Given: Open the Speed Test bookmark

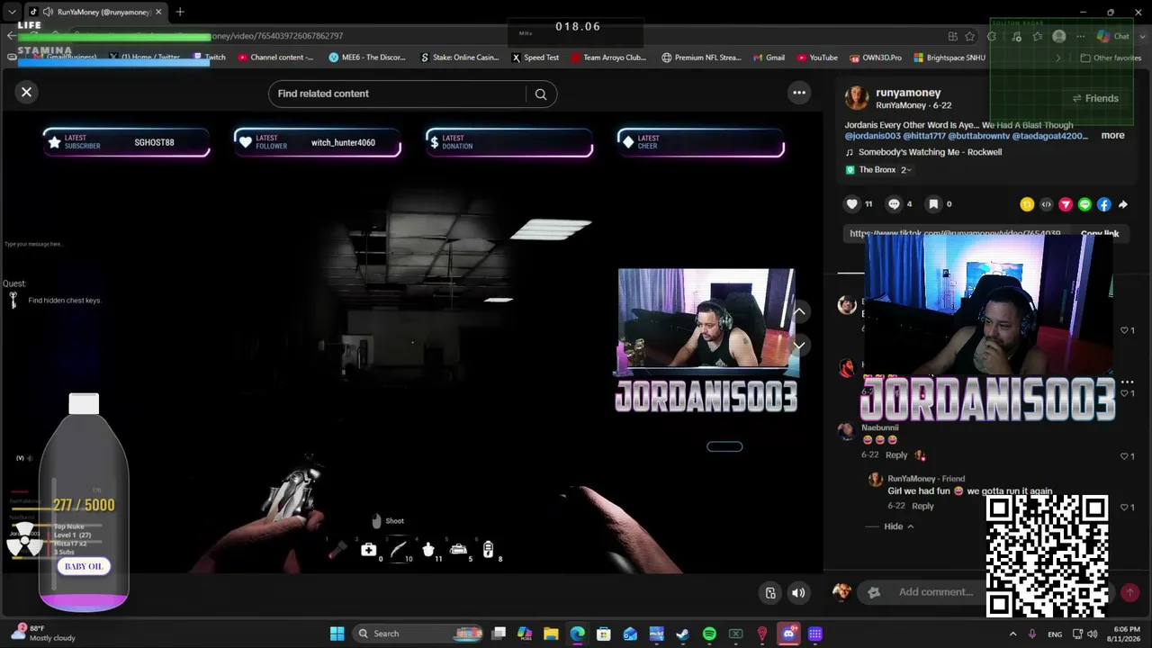Looking at the screenshot, I should coord(535,58).
